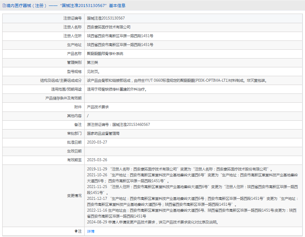Select the 结构及组成/主要组成成分 row label

coord(61,80)
